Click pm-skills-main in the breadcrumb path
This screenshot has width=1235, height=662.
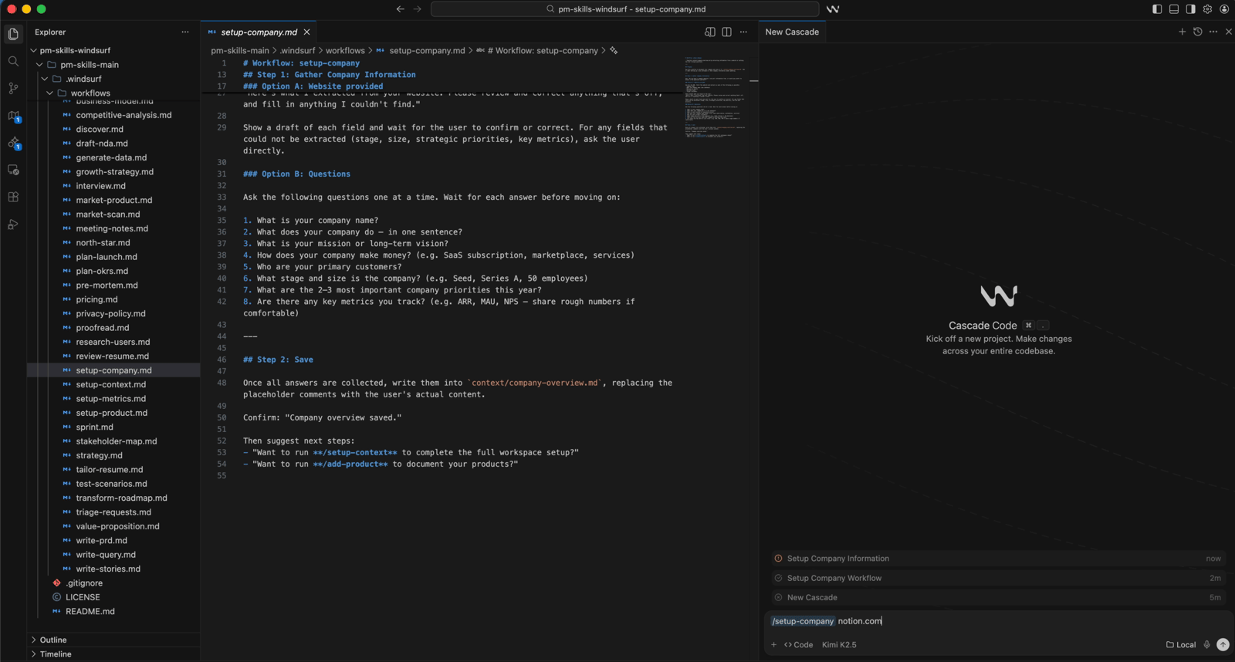(240, 50)
